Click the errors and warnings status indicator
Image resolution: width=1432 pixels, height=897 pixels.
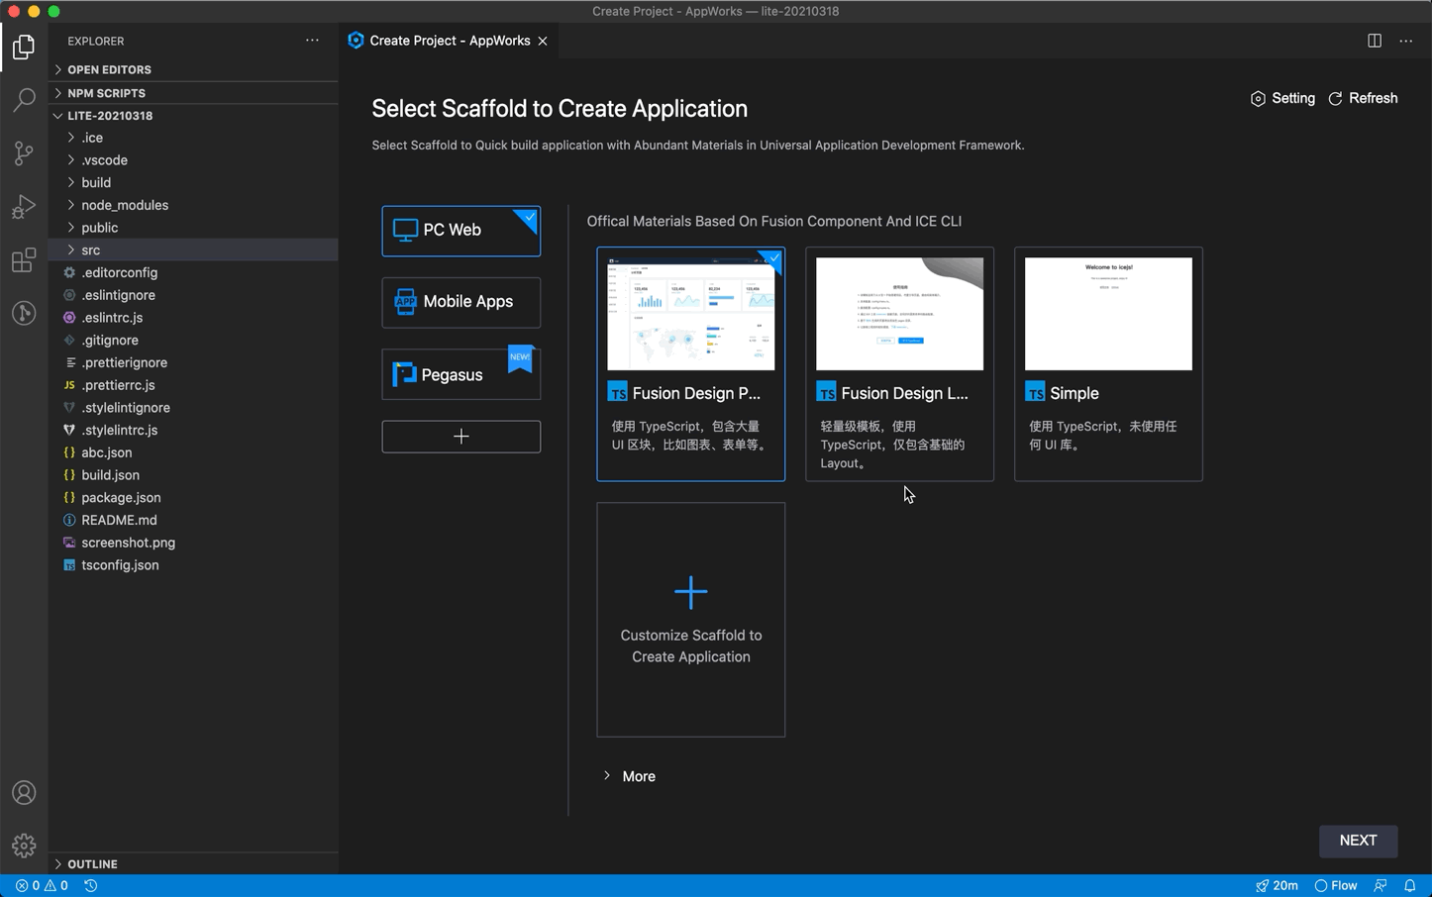(x=42, y=886)
